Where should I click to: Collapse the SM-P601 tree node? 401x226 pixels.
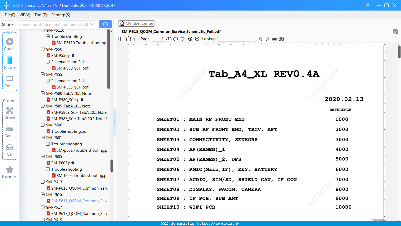tap(43, 137)
